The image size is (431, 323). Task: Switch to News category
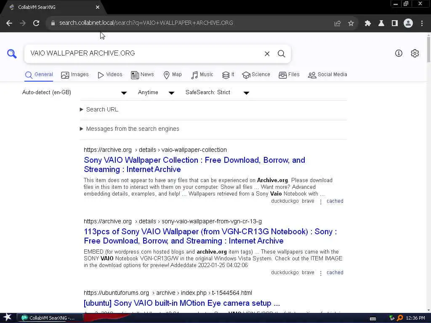click(142, 75)
